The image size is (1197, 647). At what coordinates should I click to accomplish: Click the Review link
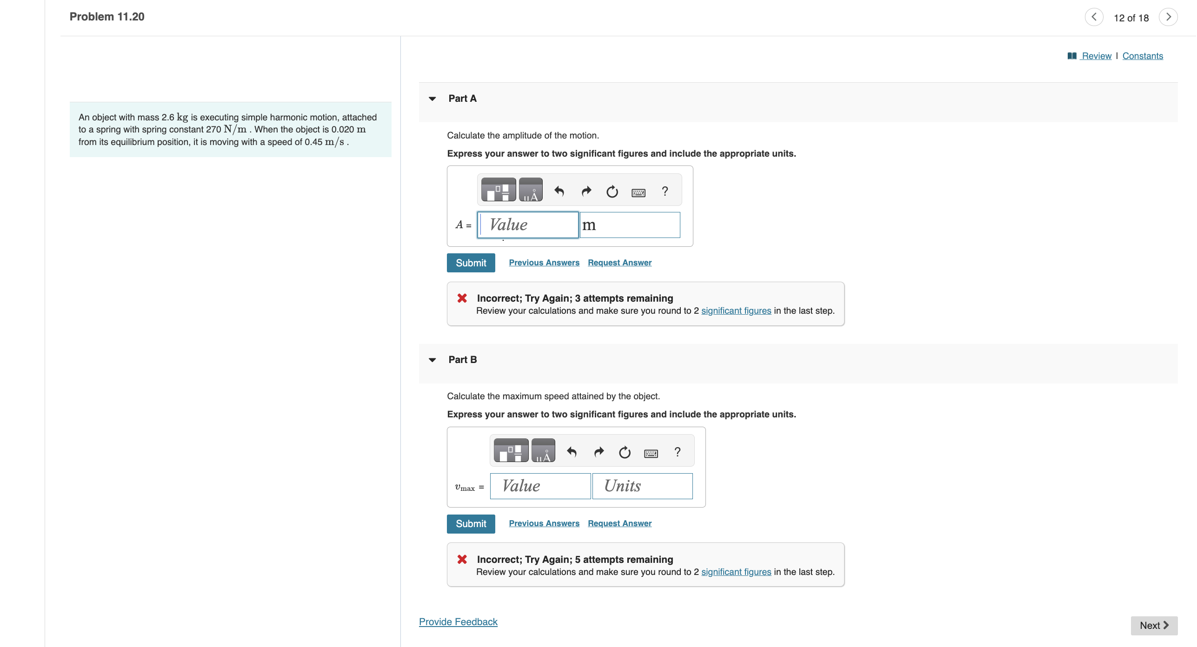click(1096, 56)
